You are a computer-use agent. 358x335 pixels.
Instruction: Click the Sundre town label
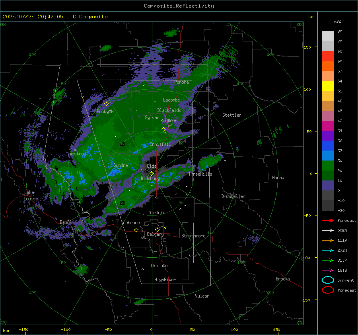(x=121, y=165)
